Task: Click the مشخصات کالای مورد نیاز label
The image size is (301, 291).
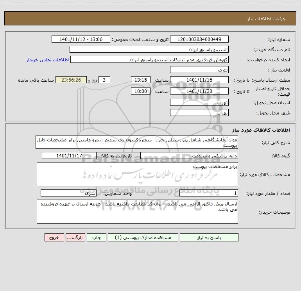Action: pos(265,175)
